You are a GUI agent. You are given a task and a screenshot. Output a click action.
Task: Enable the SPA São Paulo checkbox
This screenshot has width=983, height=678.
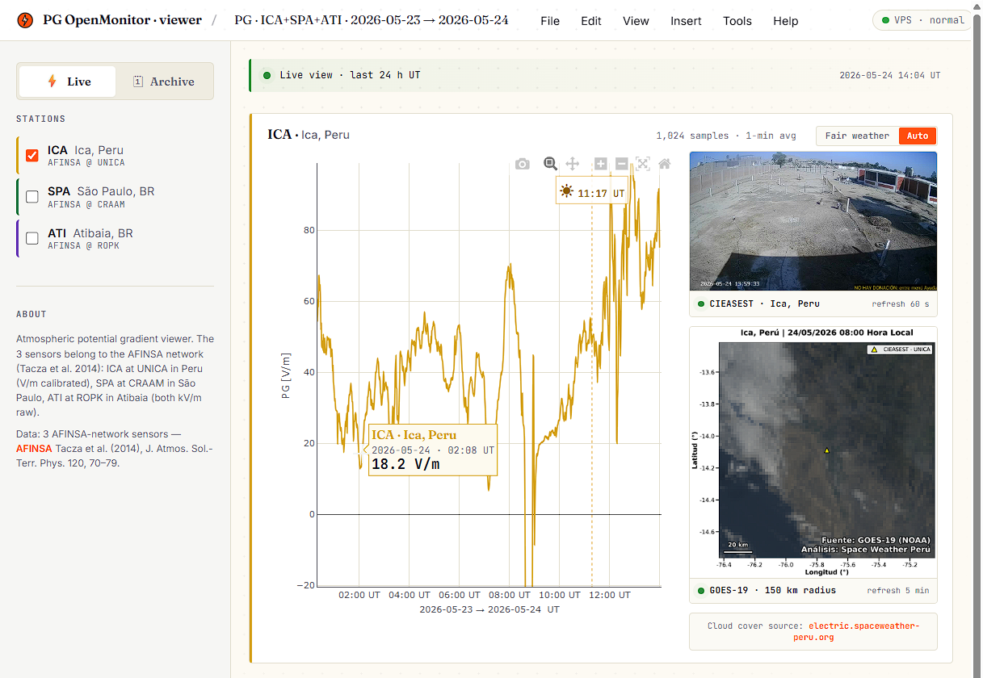click(x=32, y=196)
